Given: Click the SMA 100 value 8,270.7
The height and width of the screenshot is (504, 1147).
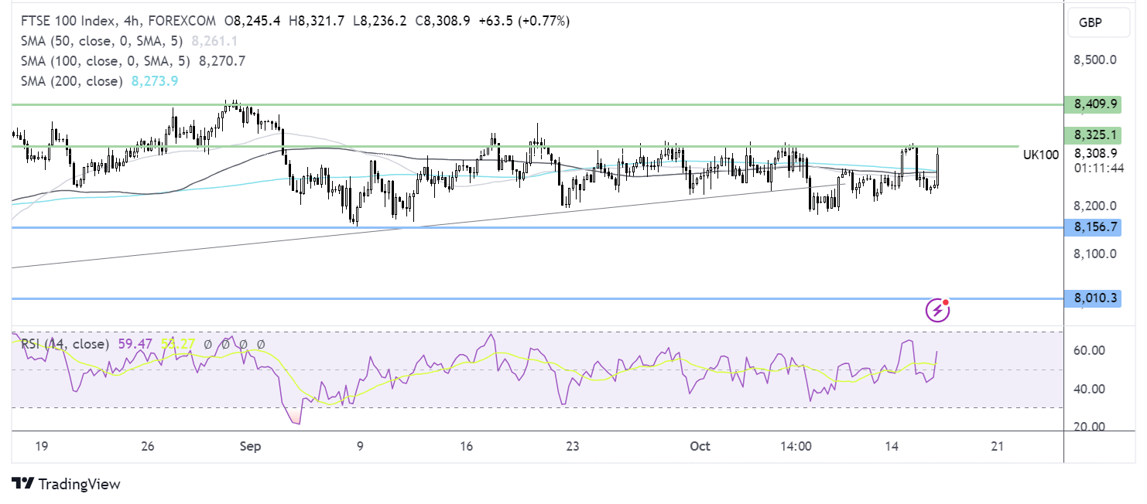Looking at the screenshot, I should 222,61.
